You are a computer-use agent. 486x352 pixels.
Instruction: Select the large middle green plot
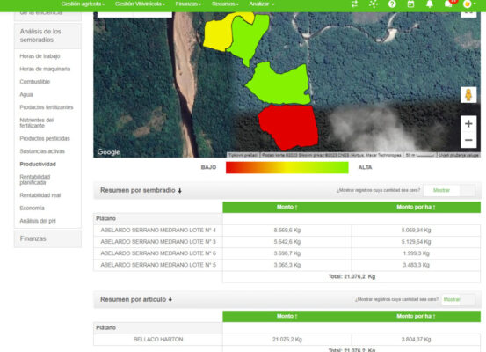(280, 85)
